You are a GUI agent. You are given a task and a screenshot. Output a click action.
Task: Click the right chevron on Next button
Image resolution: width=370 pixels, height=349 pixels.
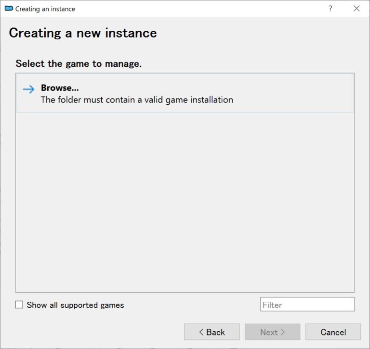[x=283, y=332]
